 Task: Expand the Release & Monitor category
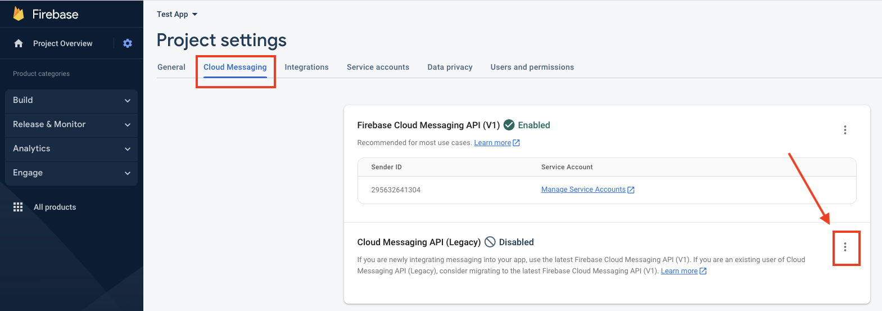[71, 124]
